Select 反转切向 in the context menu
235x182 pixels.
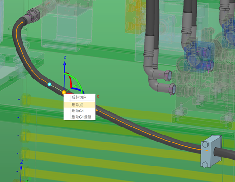[79, 97]
